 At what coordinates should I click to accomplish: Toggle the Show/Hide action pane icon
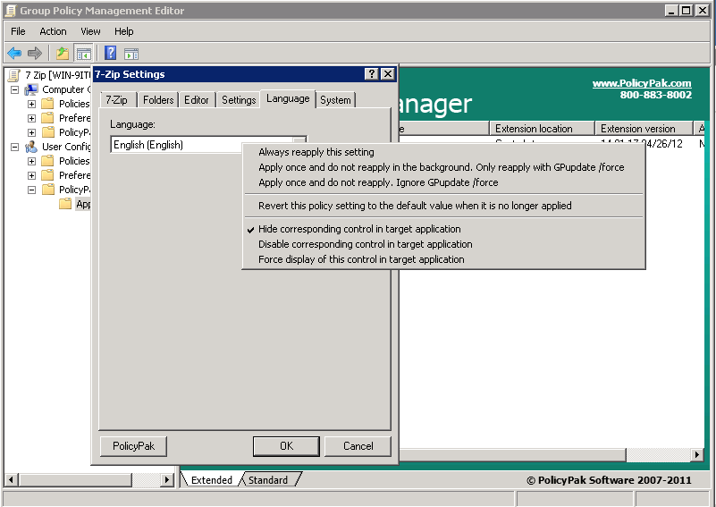(x=131, y=54)
